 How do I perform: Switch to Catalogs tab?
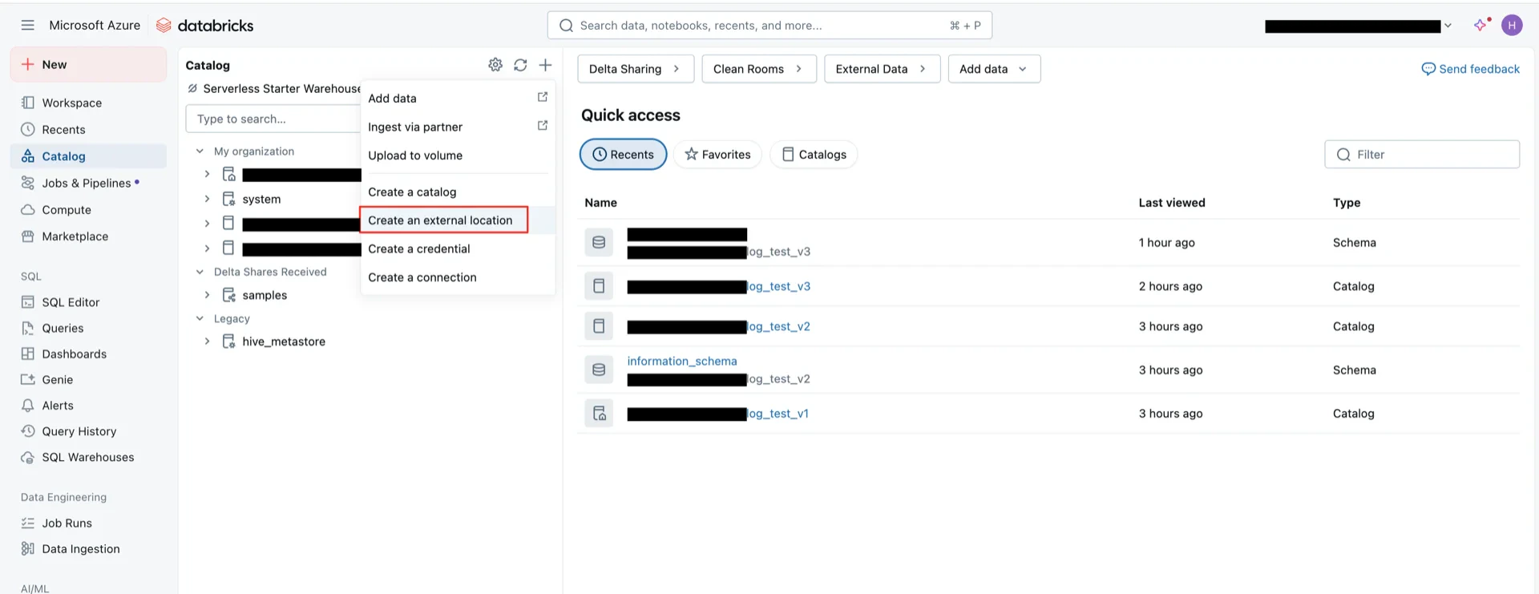click(814, 154)
